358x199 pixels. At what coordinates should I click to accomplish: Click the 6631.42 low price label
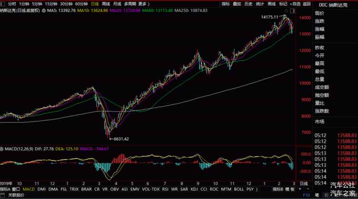[121, 139]
